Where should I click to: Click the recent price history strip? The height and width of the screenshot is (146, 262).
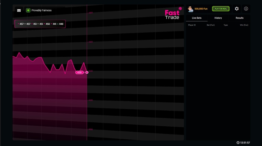point(40,24)
